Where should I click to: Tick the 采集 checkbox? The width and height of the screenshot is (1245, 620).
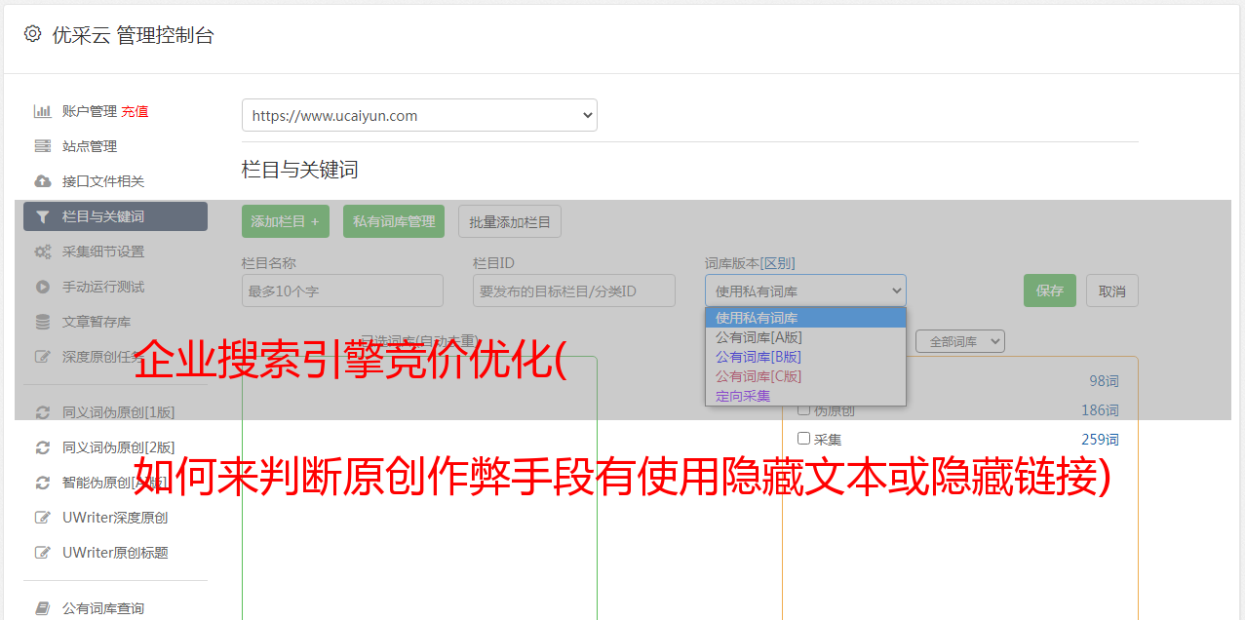pyautogui.click(x=804, y=439)
